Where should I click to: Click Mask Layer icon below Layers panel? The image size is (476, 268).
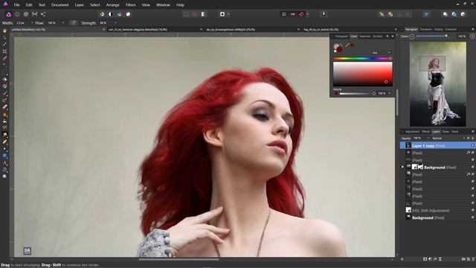(425, 259)
